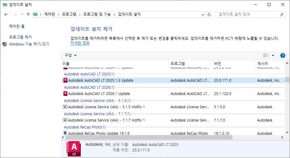Open the 자세한 정보 link
The width and height of the screenshot is (290, 158).
(80, 43)
